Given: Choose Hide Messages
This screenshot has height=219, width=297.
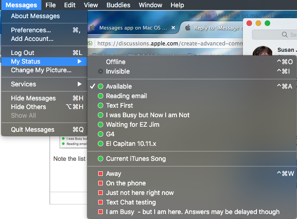Looking at the screenshot, I should point(44,98).
